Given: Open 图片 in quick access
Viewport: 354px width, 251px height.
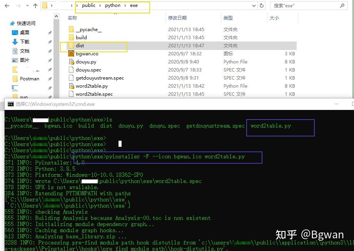Looking at the screenshot, I should tap(24, 60).
